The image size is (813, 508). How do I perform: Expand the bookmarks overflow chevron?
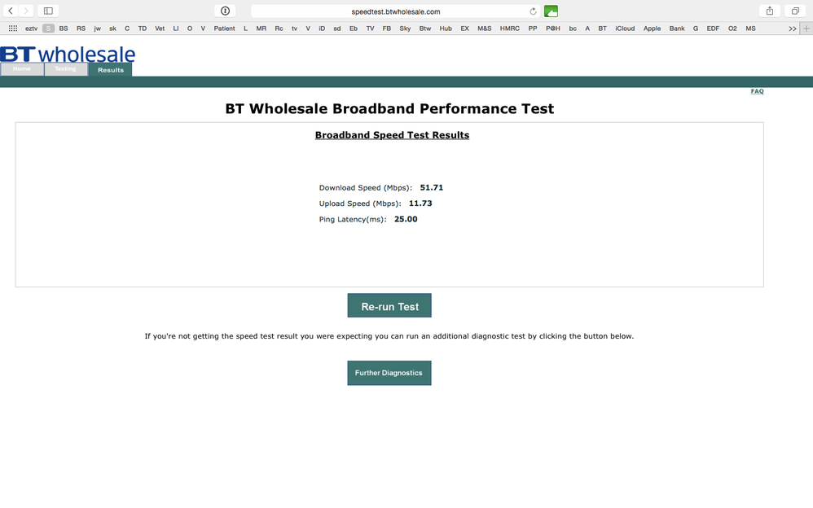793,28
